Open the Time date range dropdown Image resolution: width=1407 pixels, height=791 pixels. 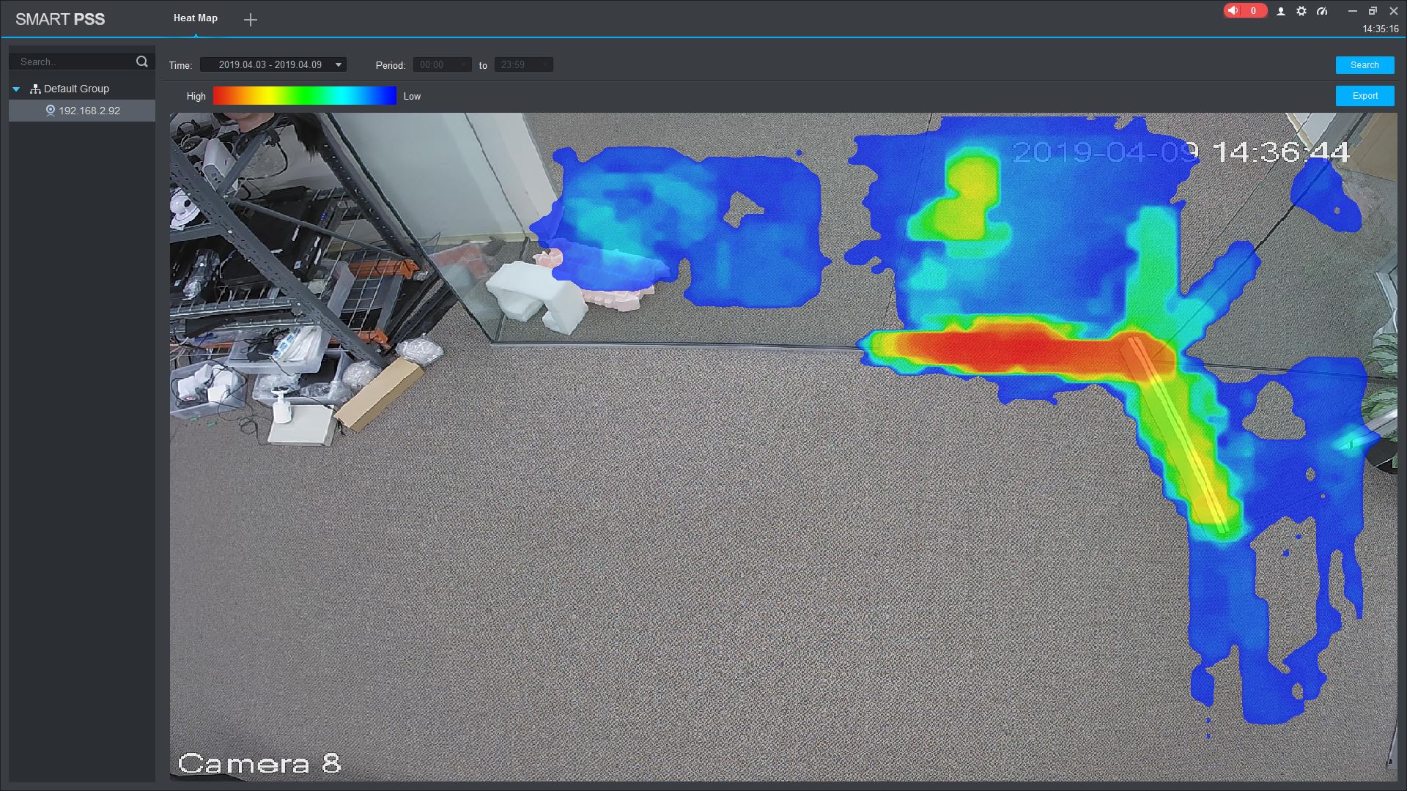(273, 65)
